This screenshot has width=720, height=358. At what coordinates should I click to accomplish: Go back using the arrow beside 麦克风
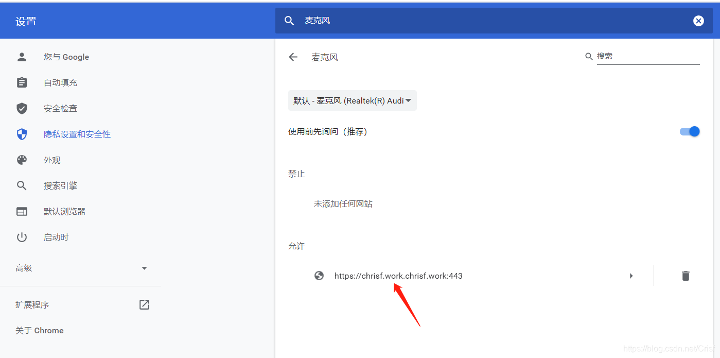(x=293, y=57)
